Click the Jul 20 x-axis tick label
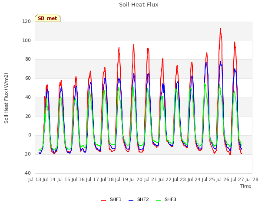This screenshot has width=278, height=208. pos(136,179)
